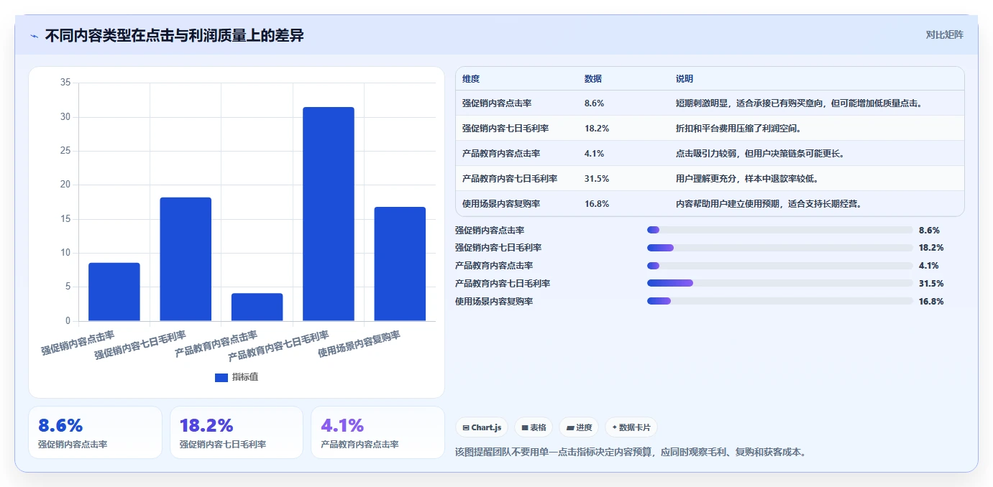Viewport: 993px width, 487px height.
Task: Click the 数据卡片 tag chip
Action: click(x=631, y=427)
